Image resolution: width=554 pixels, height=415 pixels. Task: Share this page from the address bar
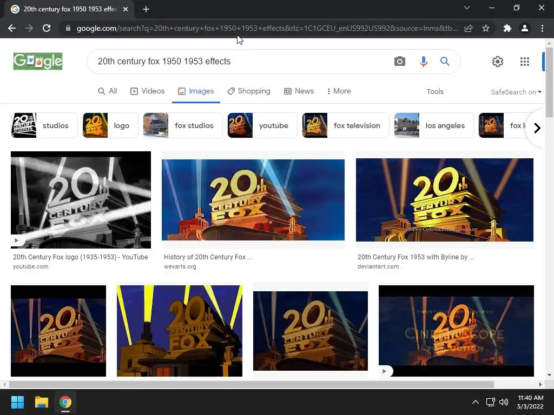point(469,28)
